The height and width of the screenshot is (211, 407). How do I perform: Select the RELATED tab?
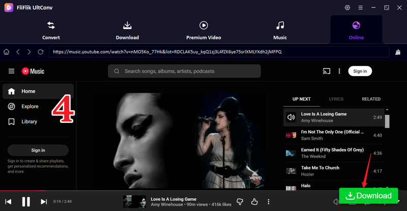[x=371, y=99]
